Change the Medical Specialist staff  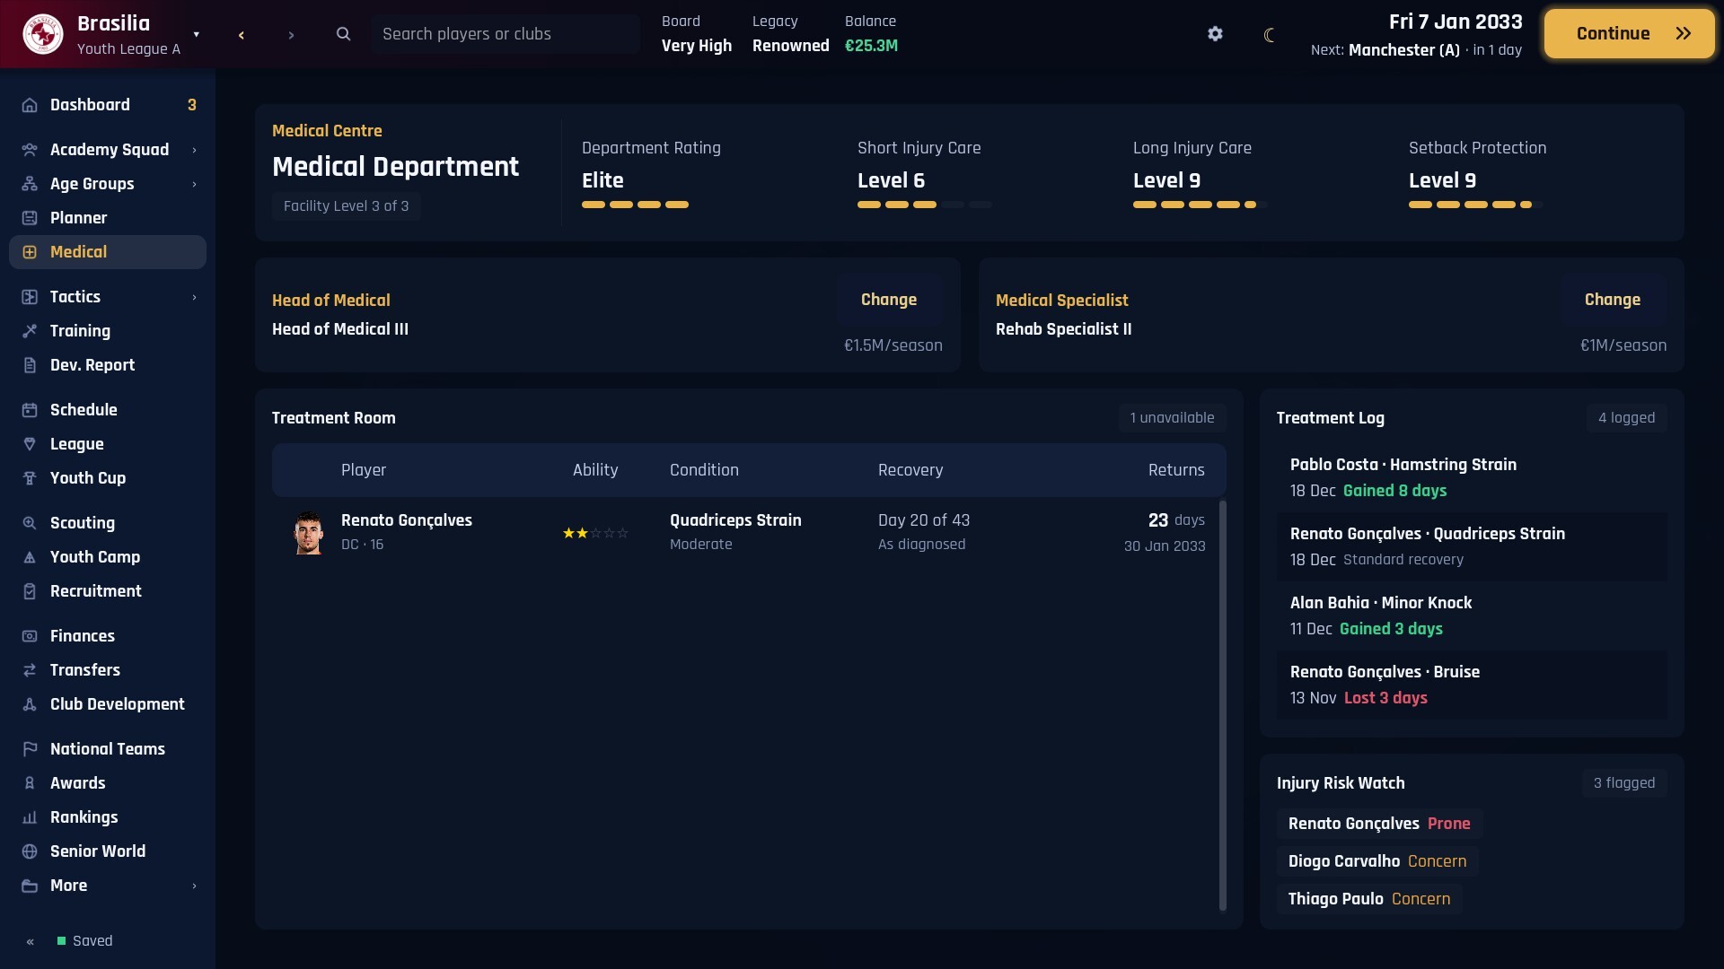tap(1613, 300)
